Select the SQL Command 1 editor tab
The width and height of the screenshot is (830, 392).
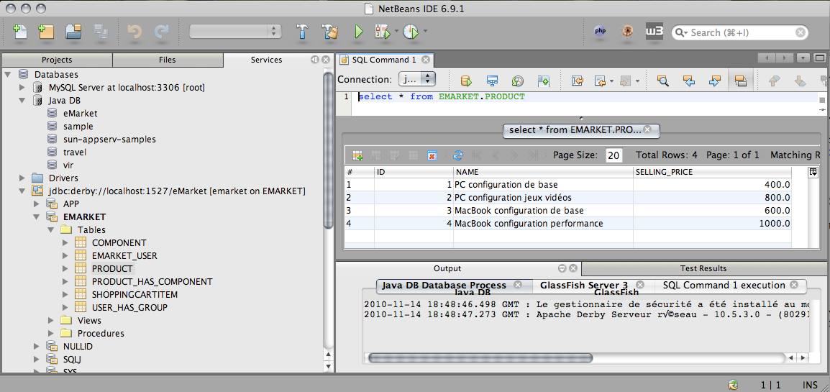384,60
